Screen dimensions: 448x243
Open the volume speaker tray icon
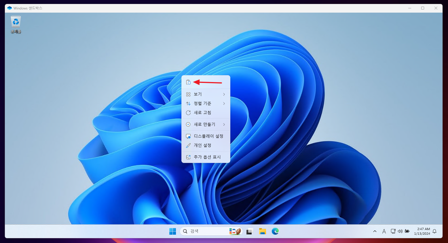point(400,231)
